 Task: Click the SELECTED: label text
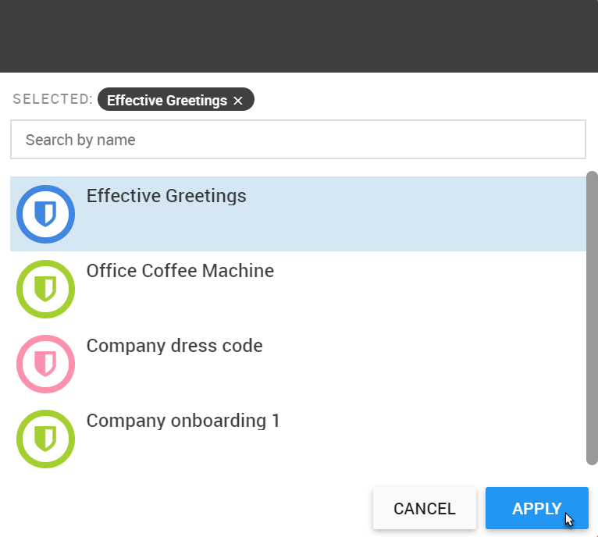point(53,99)
